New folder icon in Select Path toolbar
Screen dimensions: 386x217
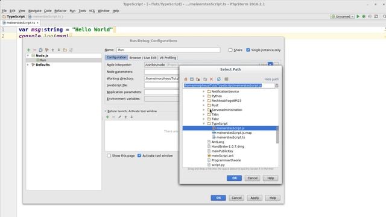pyautogui.click(x=205, y=79)
